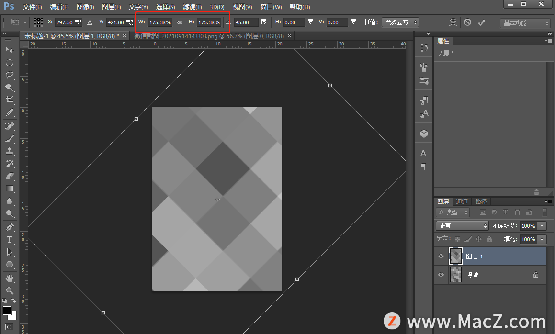
Task: Select the Type tool
Action: pyautogui.click(x=10, y=240)
